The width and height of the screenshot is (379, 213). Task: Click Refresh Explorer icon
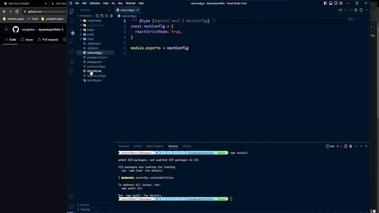pos(107,16)
